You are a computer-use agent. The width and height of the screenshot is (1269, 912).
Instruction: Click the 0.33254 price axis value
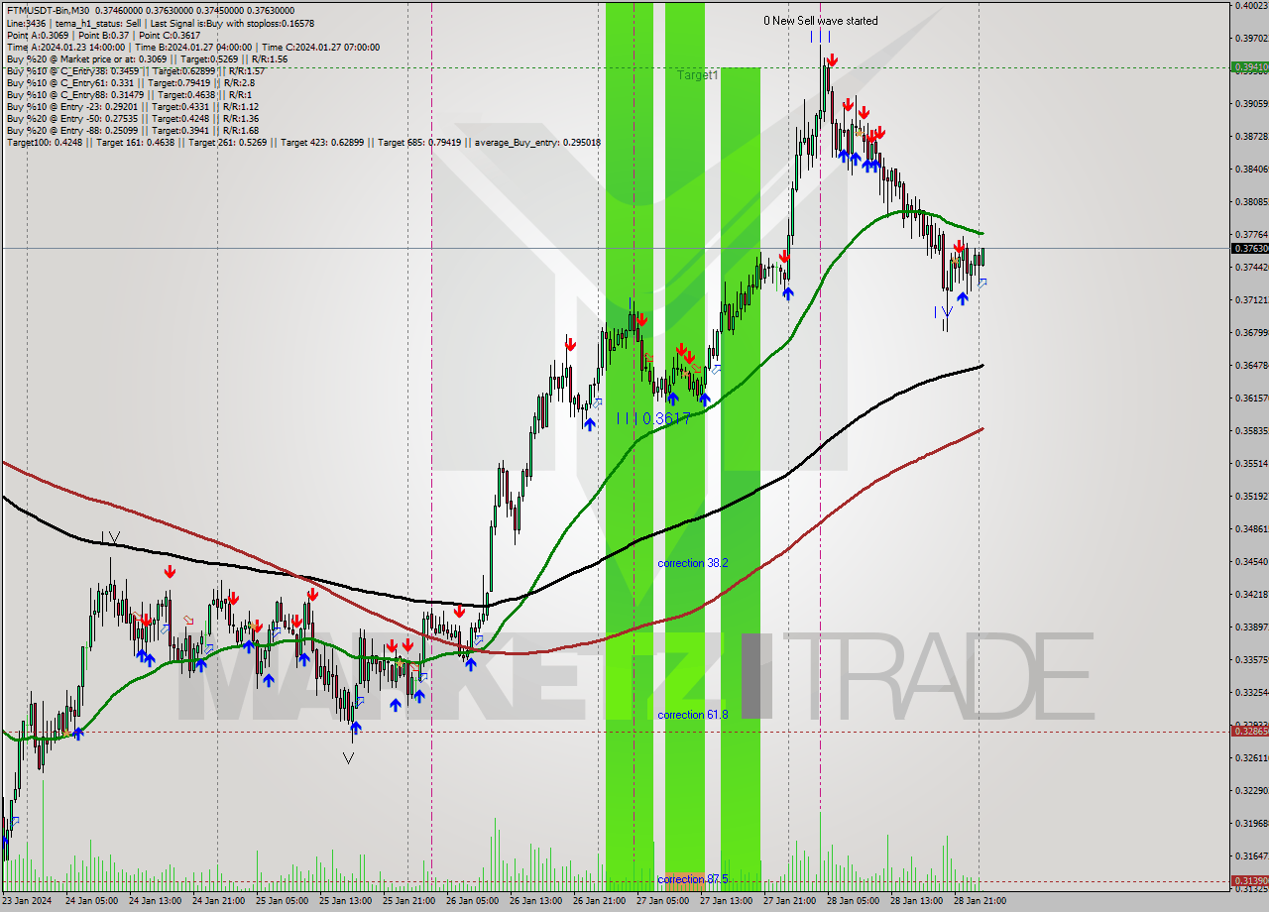[1251, 692]
